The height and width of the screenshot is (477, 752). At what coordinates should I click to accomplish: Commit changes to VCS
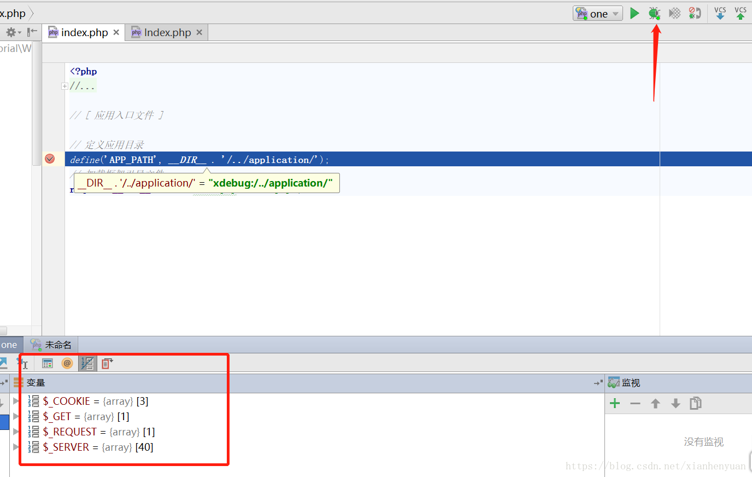coord(741,13)
